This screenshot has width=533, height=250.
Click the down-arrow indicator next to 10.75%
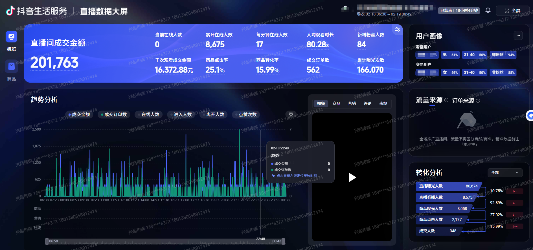tap(515, 191)
